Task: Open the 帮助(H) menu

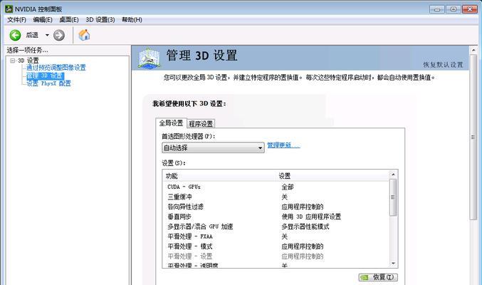Action: click(132, 20)
